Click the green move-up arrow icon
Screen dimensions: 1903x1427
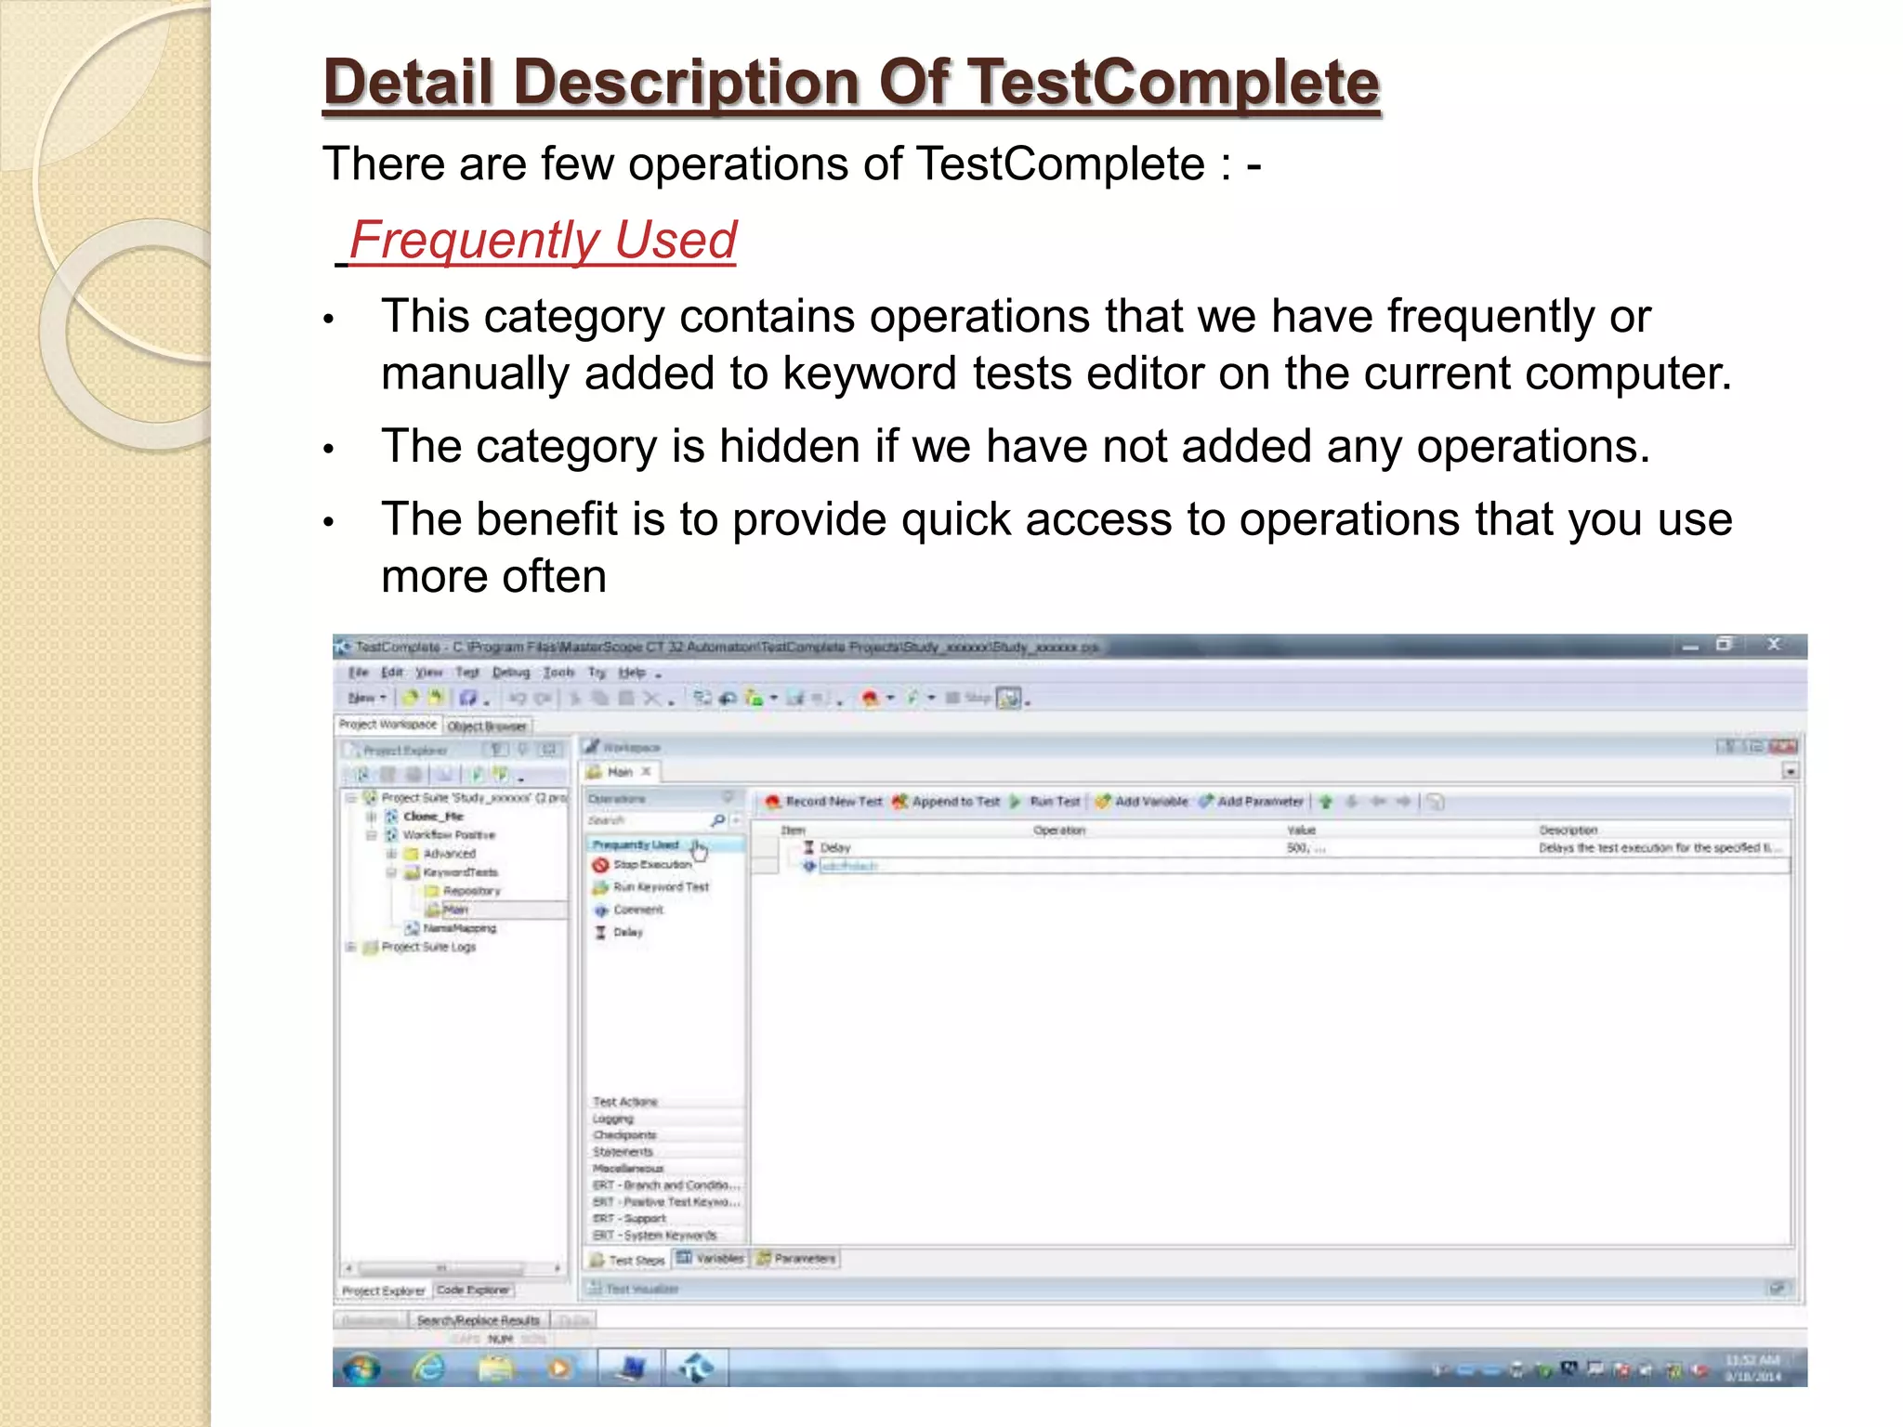click(x=1326, y=802)
